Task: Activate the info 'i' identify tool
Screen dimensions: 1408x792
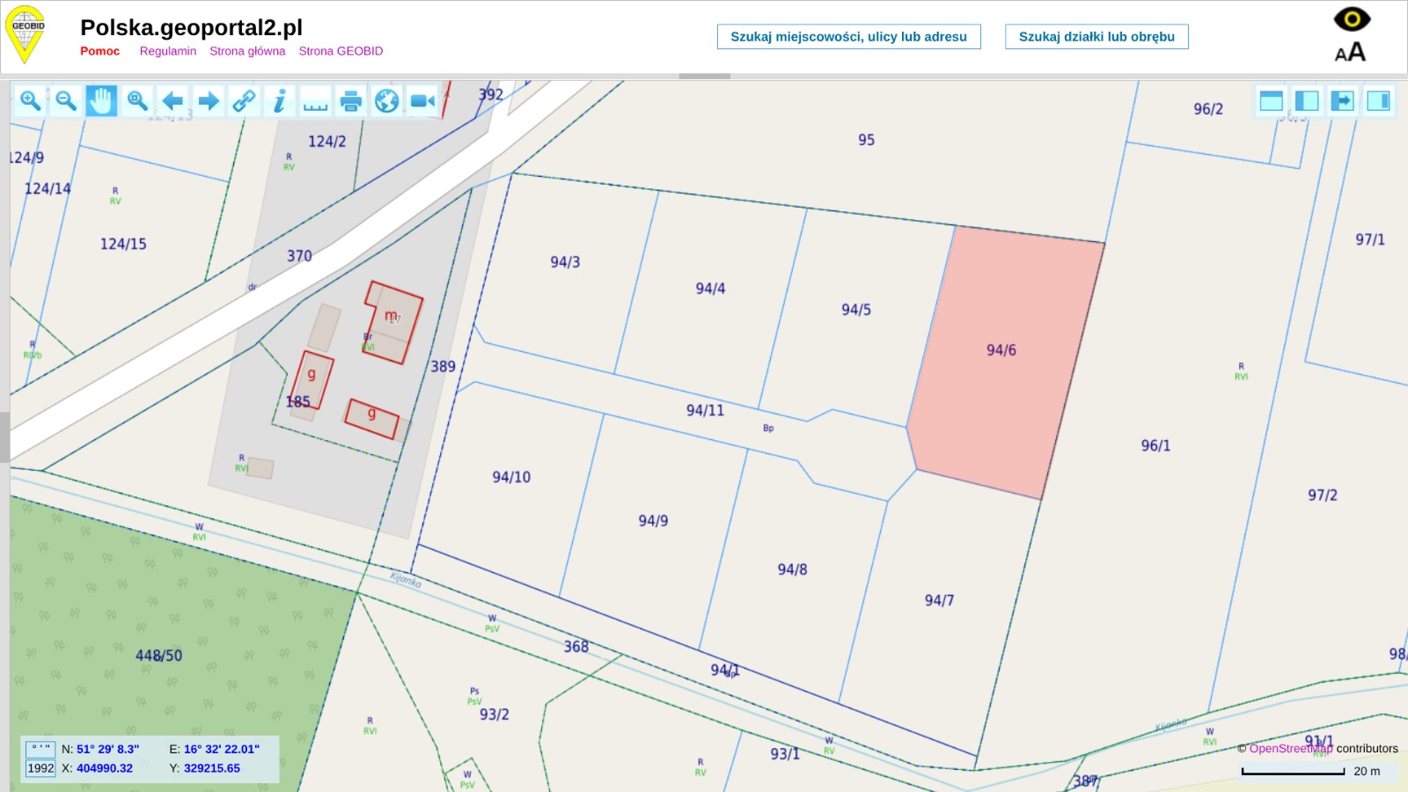Action: (x=280, y=101)
